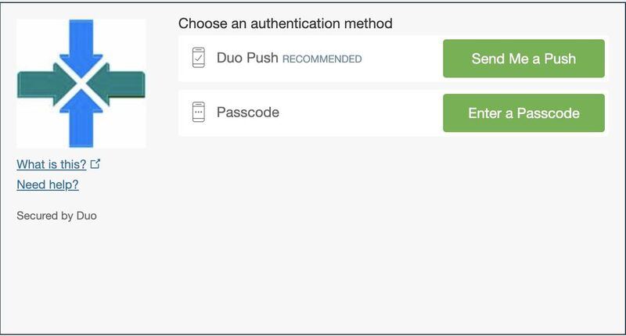Click the Passcode phone dots icon
626x336 pixels.
199,112
